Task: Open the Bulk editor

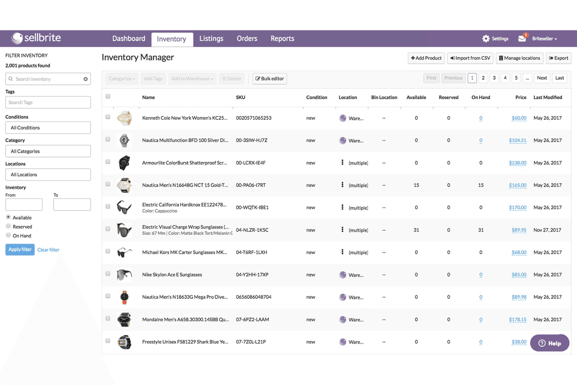Action: pos(270,79)
